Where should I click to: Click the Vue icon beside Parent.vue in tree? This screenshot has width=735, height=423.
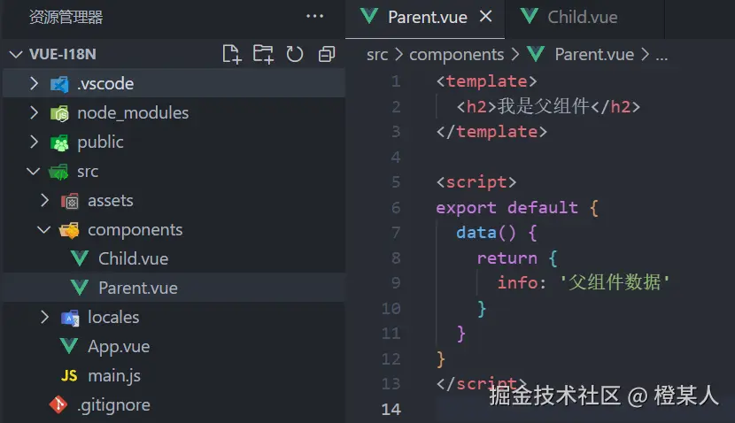point(80,288)
